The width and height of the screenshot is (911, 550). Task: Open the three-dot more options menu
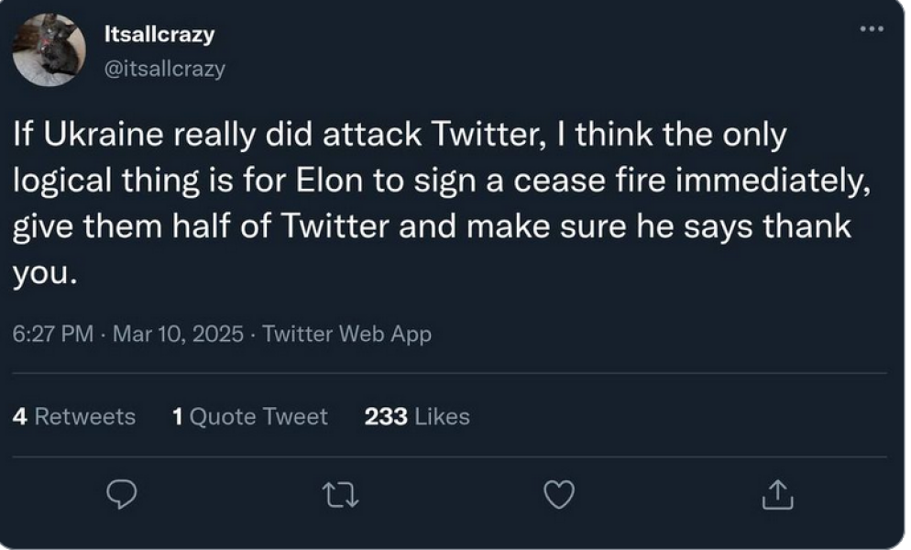[872, 29]
